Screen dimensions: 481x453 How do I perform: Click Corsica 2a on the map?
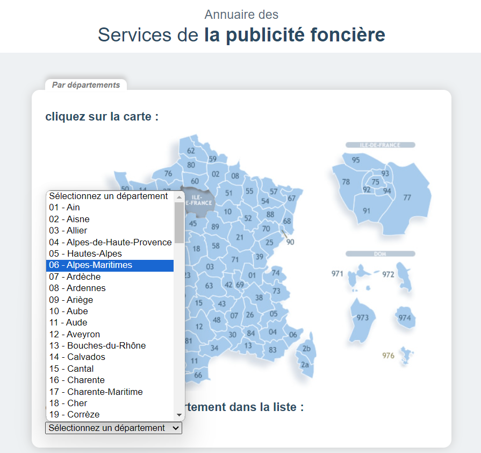[305, 365]
